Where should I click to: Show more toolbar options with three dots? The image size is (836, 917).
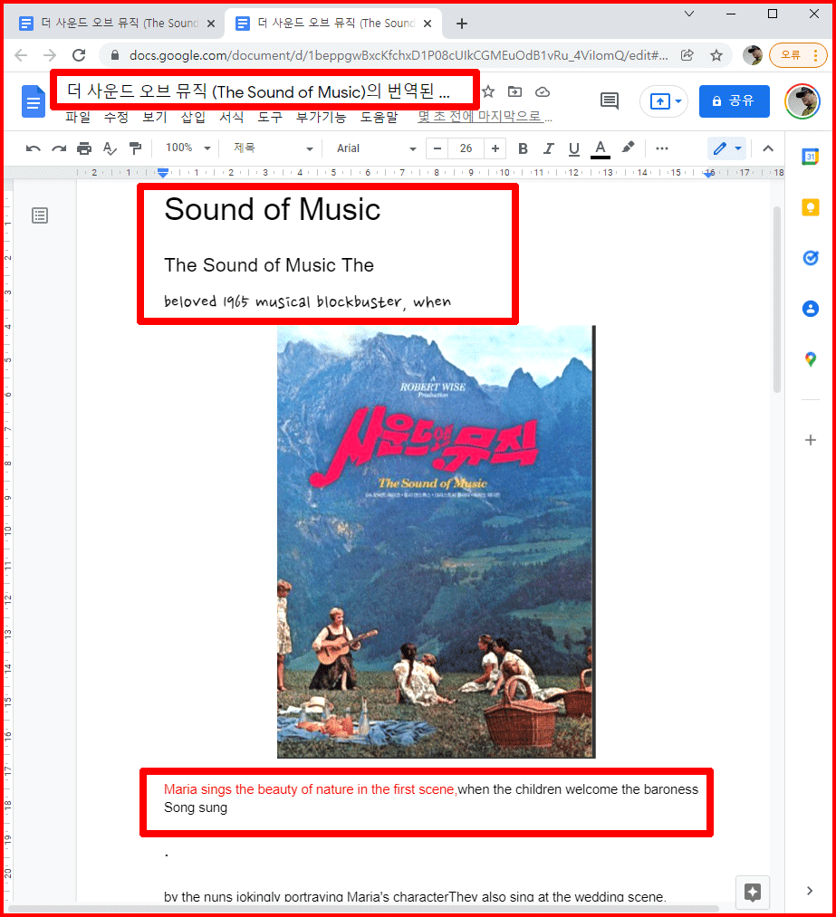[662, 148]
